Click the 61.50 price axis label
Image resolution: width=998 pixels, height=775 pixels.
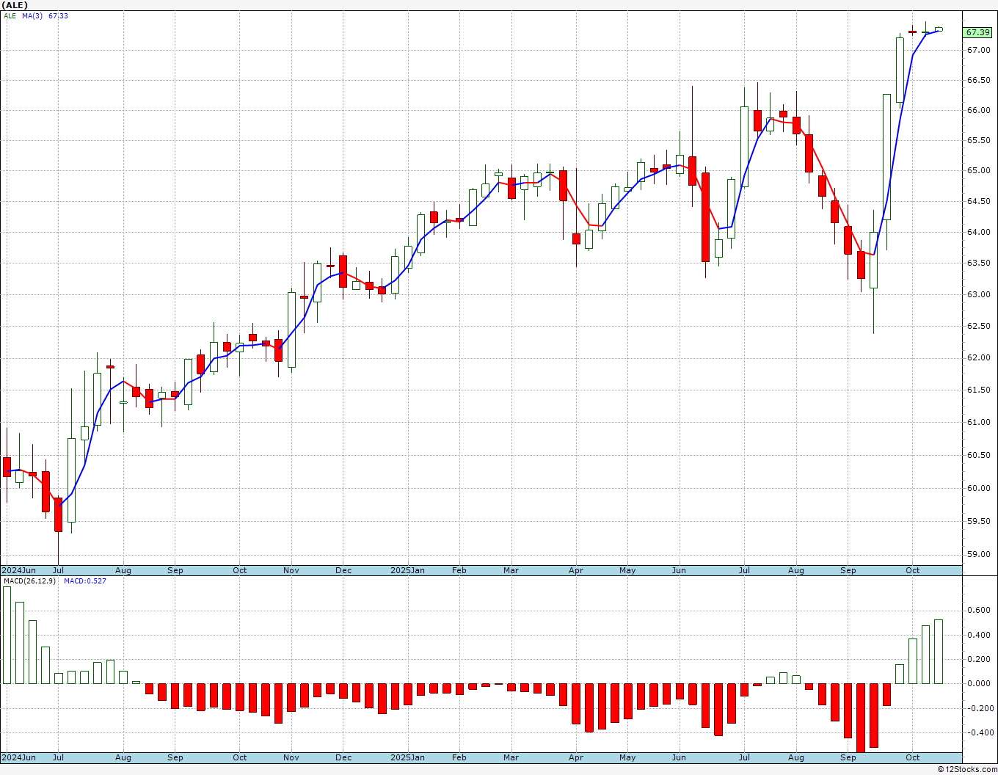pyautogui.click(x=977, y=390)
